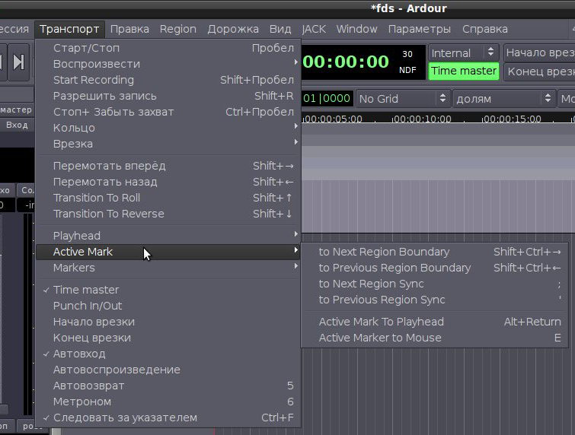Choose Разрешить запись menu entry
575x435 pixels.
pyautogui.click(x=168, y=96)
